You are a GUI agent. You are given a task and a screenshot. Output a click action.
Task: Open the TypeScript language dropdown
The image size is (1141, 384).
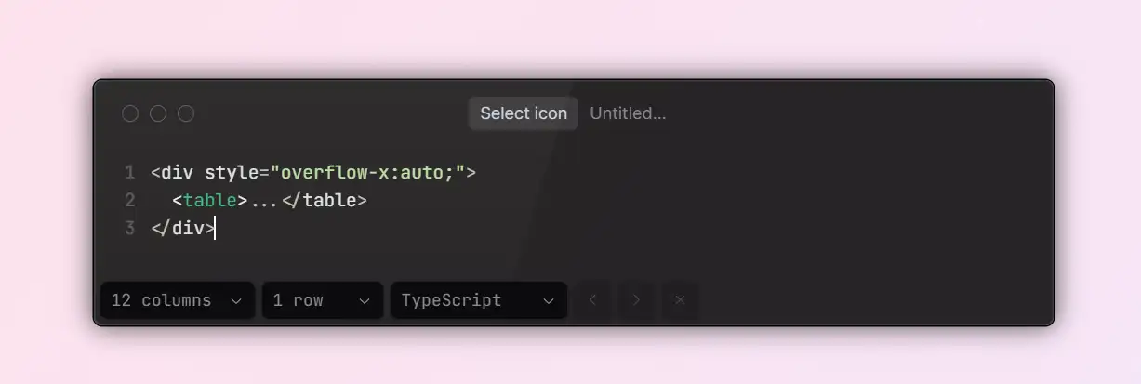478,300
